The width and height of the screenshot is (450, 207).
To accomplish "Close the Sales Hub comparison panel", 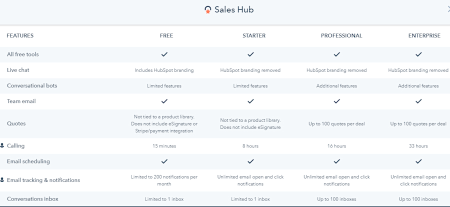I will click(448, 9).
